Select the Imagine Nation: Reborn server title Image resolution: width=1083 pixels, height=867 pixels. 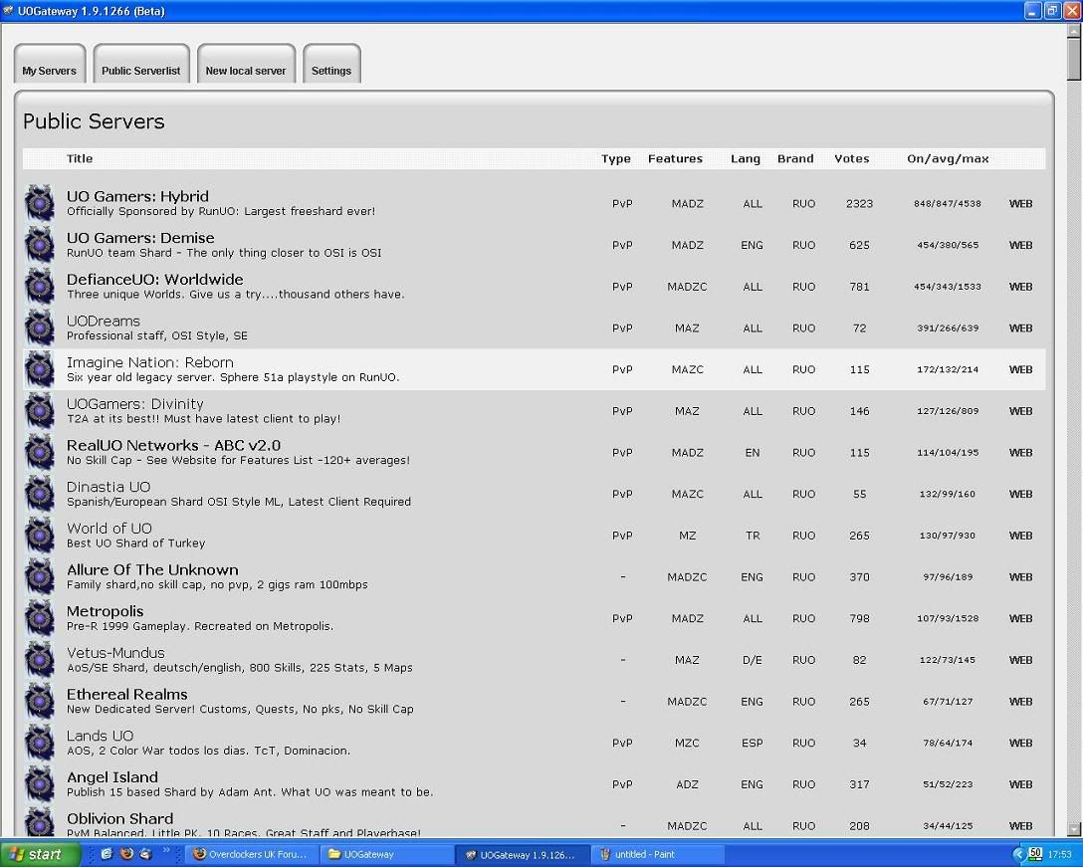click(x=150, y=362)
